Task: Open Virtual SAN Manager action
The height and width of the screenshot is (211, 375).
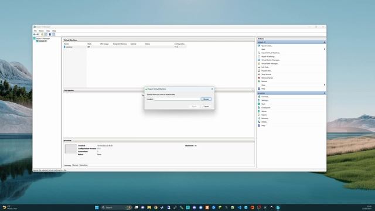Action: (x=270, y=64)
